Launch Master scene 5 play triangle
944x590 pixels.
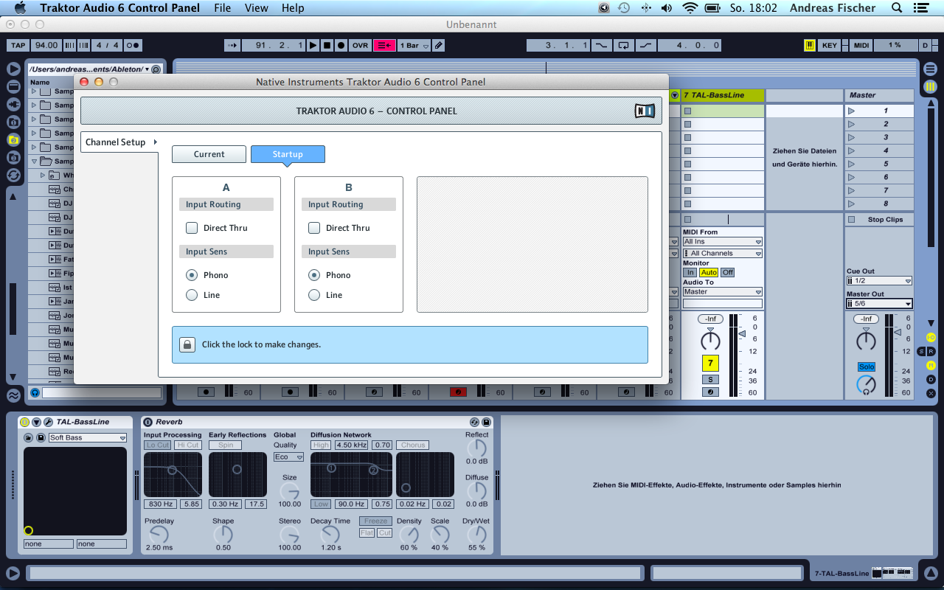[x=852, y=164]
